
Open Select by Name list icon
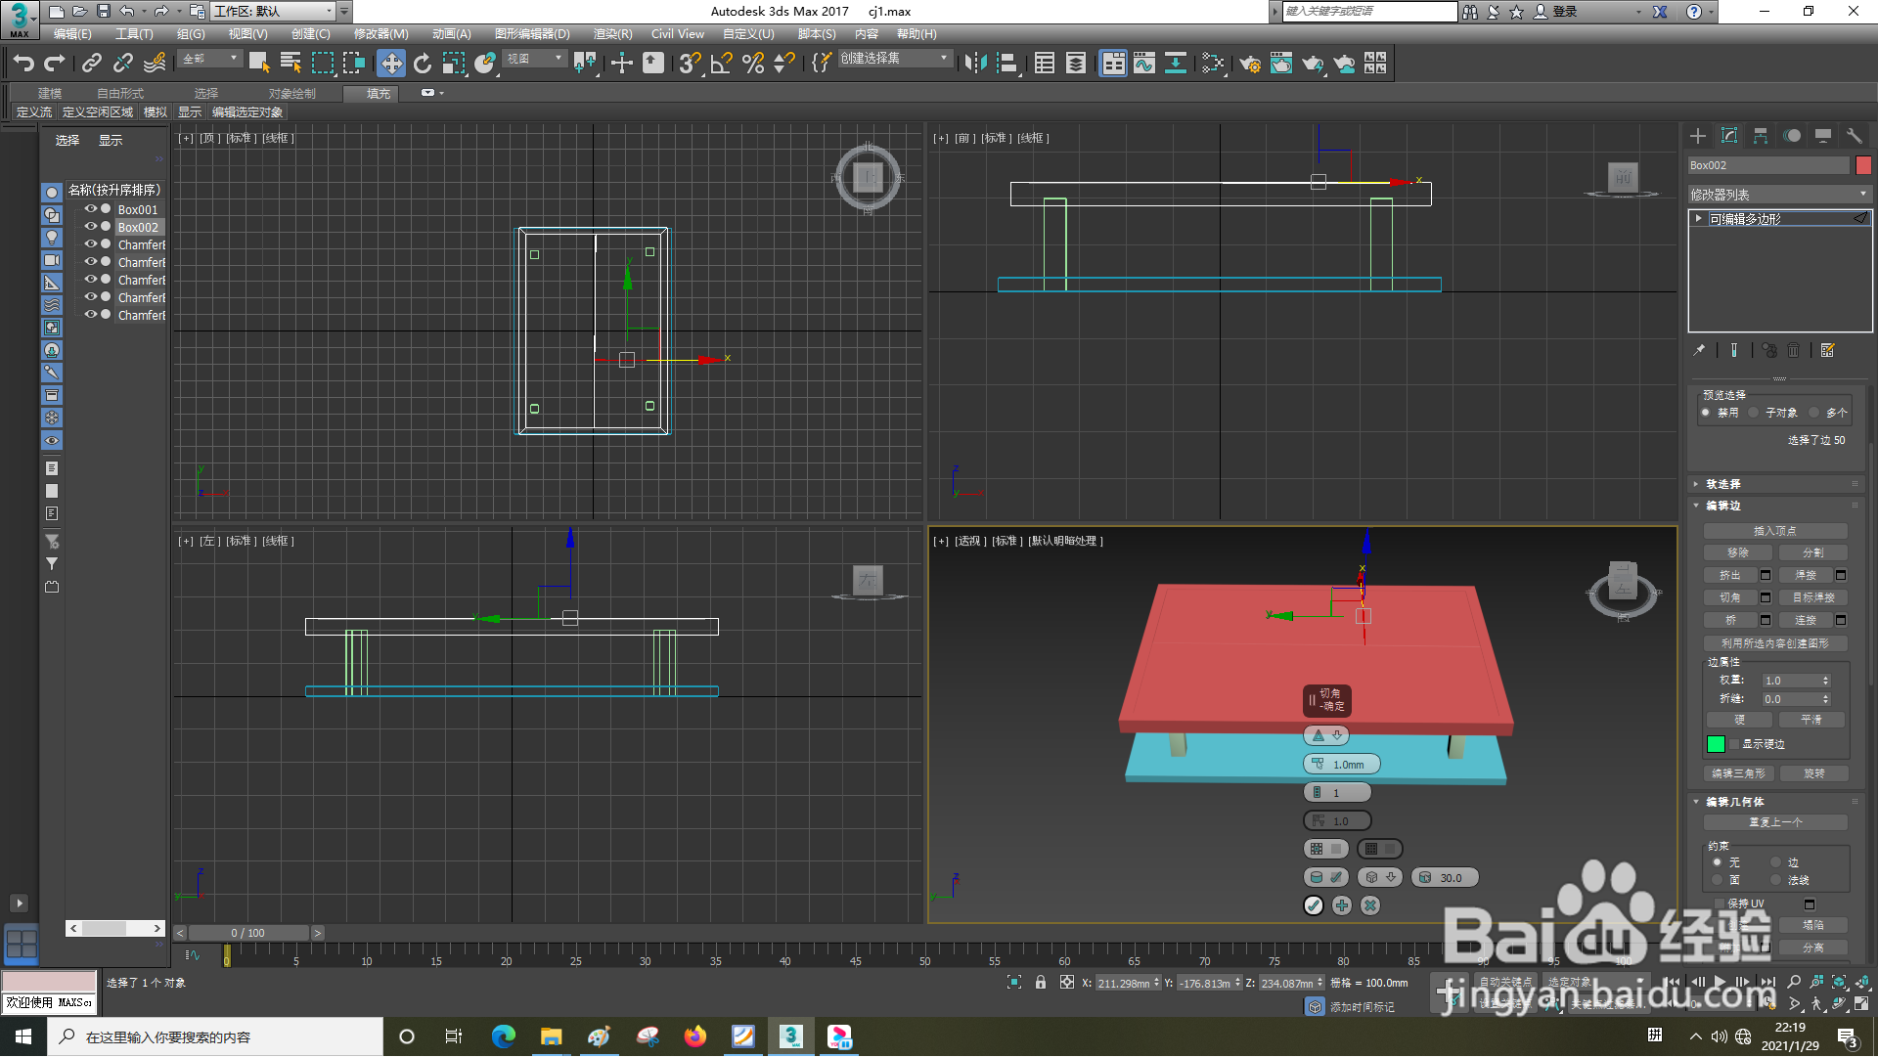(x=291, y=64)
